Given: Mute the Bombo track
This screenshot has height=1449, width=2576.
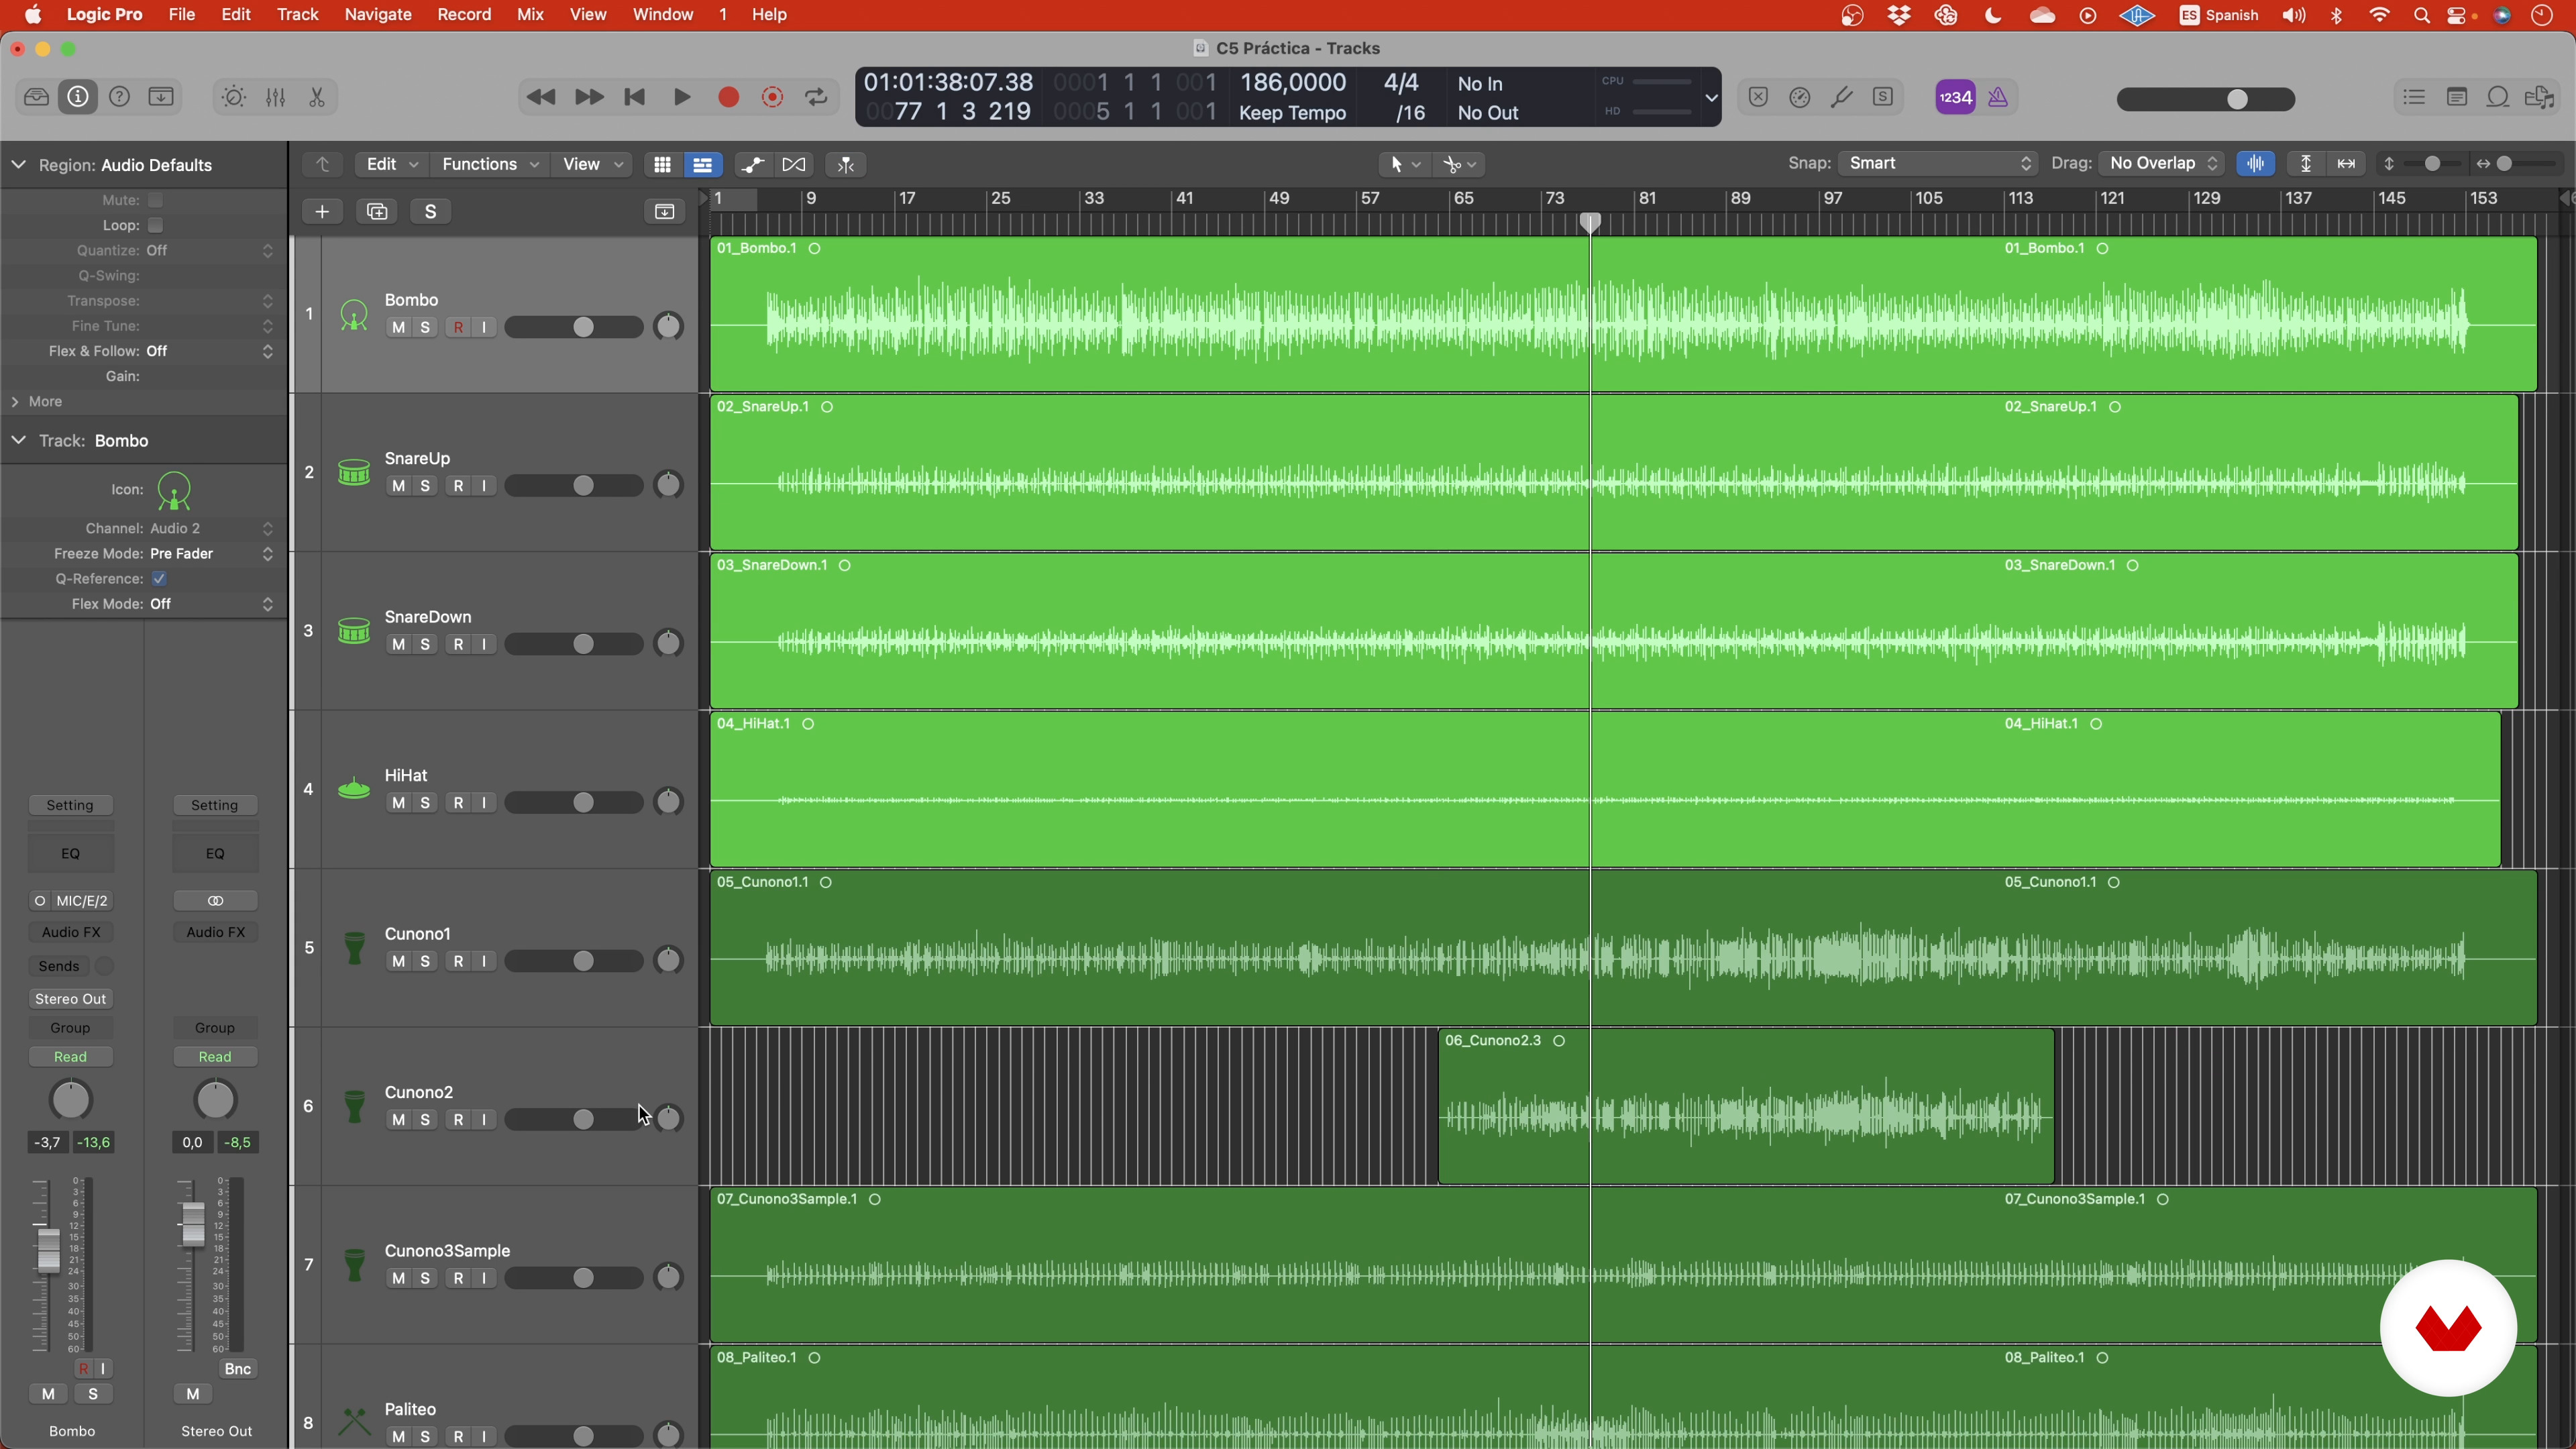Looking at the screenshot, I should (398, 328).
